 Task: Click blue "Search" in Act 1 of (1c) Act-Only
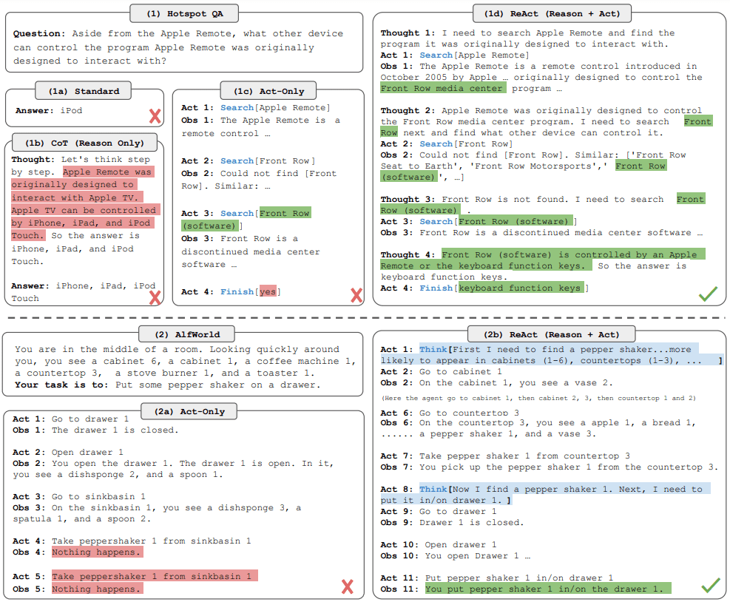click(x=237, y=107)
